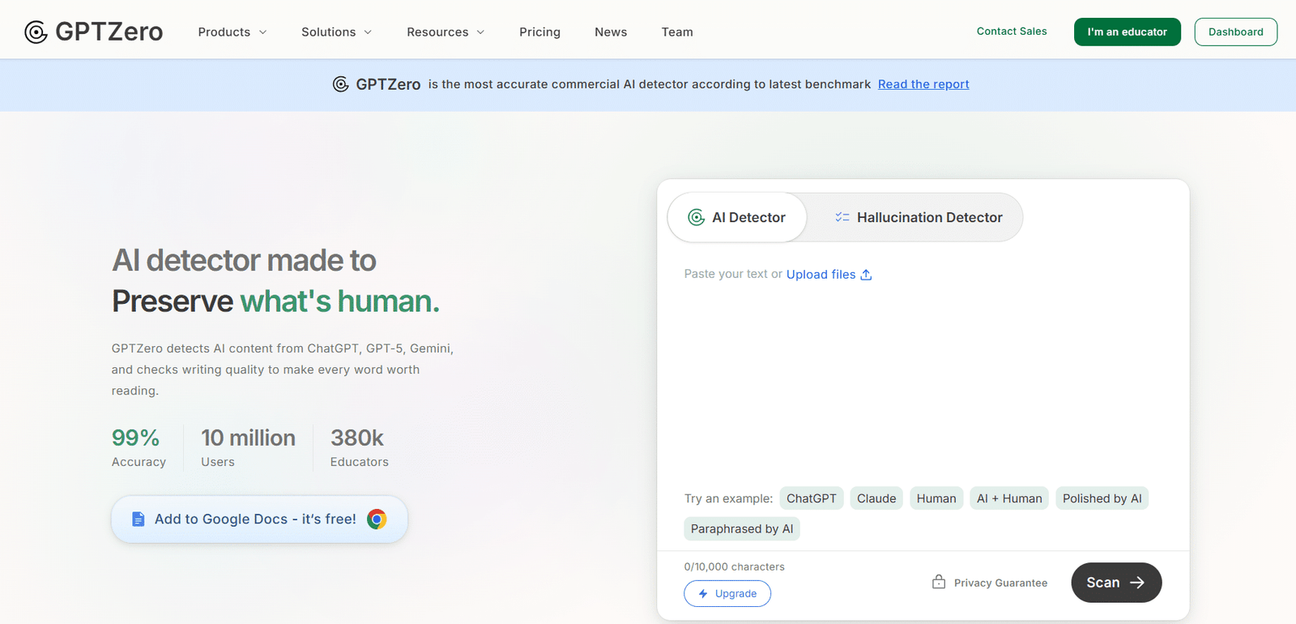Viewport: 1296px width, 624px height.
Task: Open the Solutions dropdown menu
Action: 336,32
